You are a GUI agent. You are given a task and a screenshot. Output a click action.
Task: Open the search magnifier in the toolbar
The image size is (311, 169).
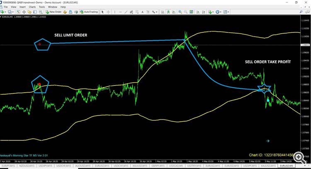(301, 12)
